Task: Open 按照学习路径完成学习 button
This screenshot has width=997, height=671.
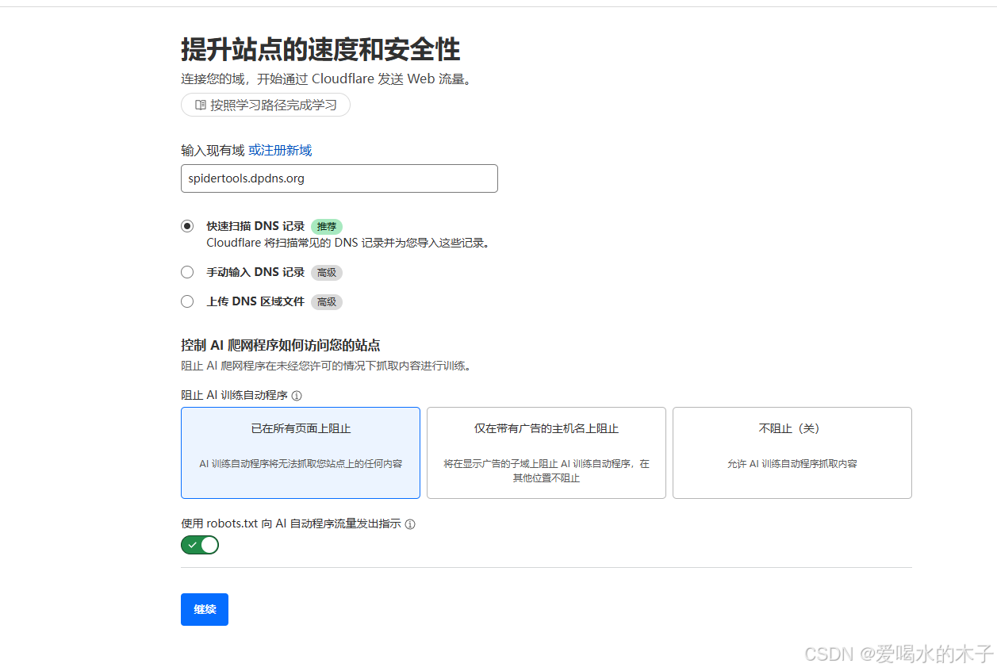Action: pos(266,105)
